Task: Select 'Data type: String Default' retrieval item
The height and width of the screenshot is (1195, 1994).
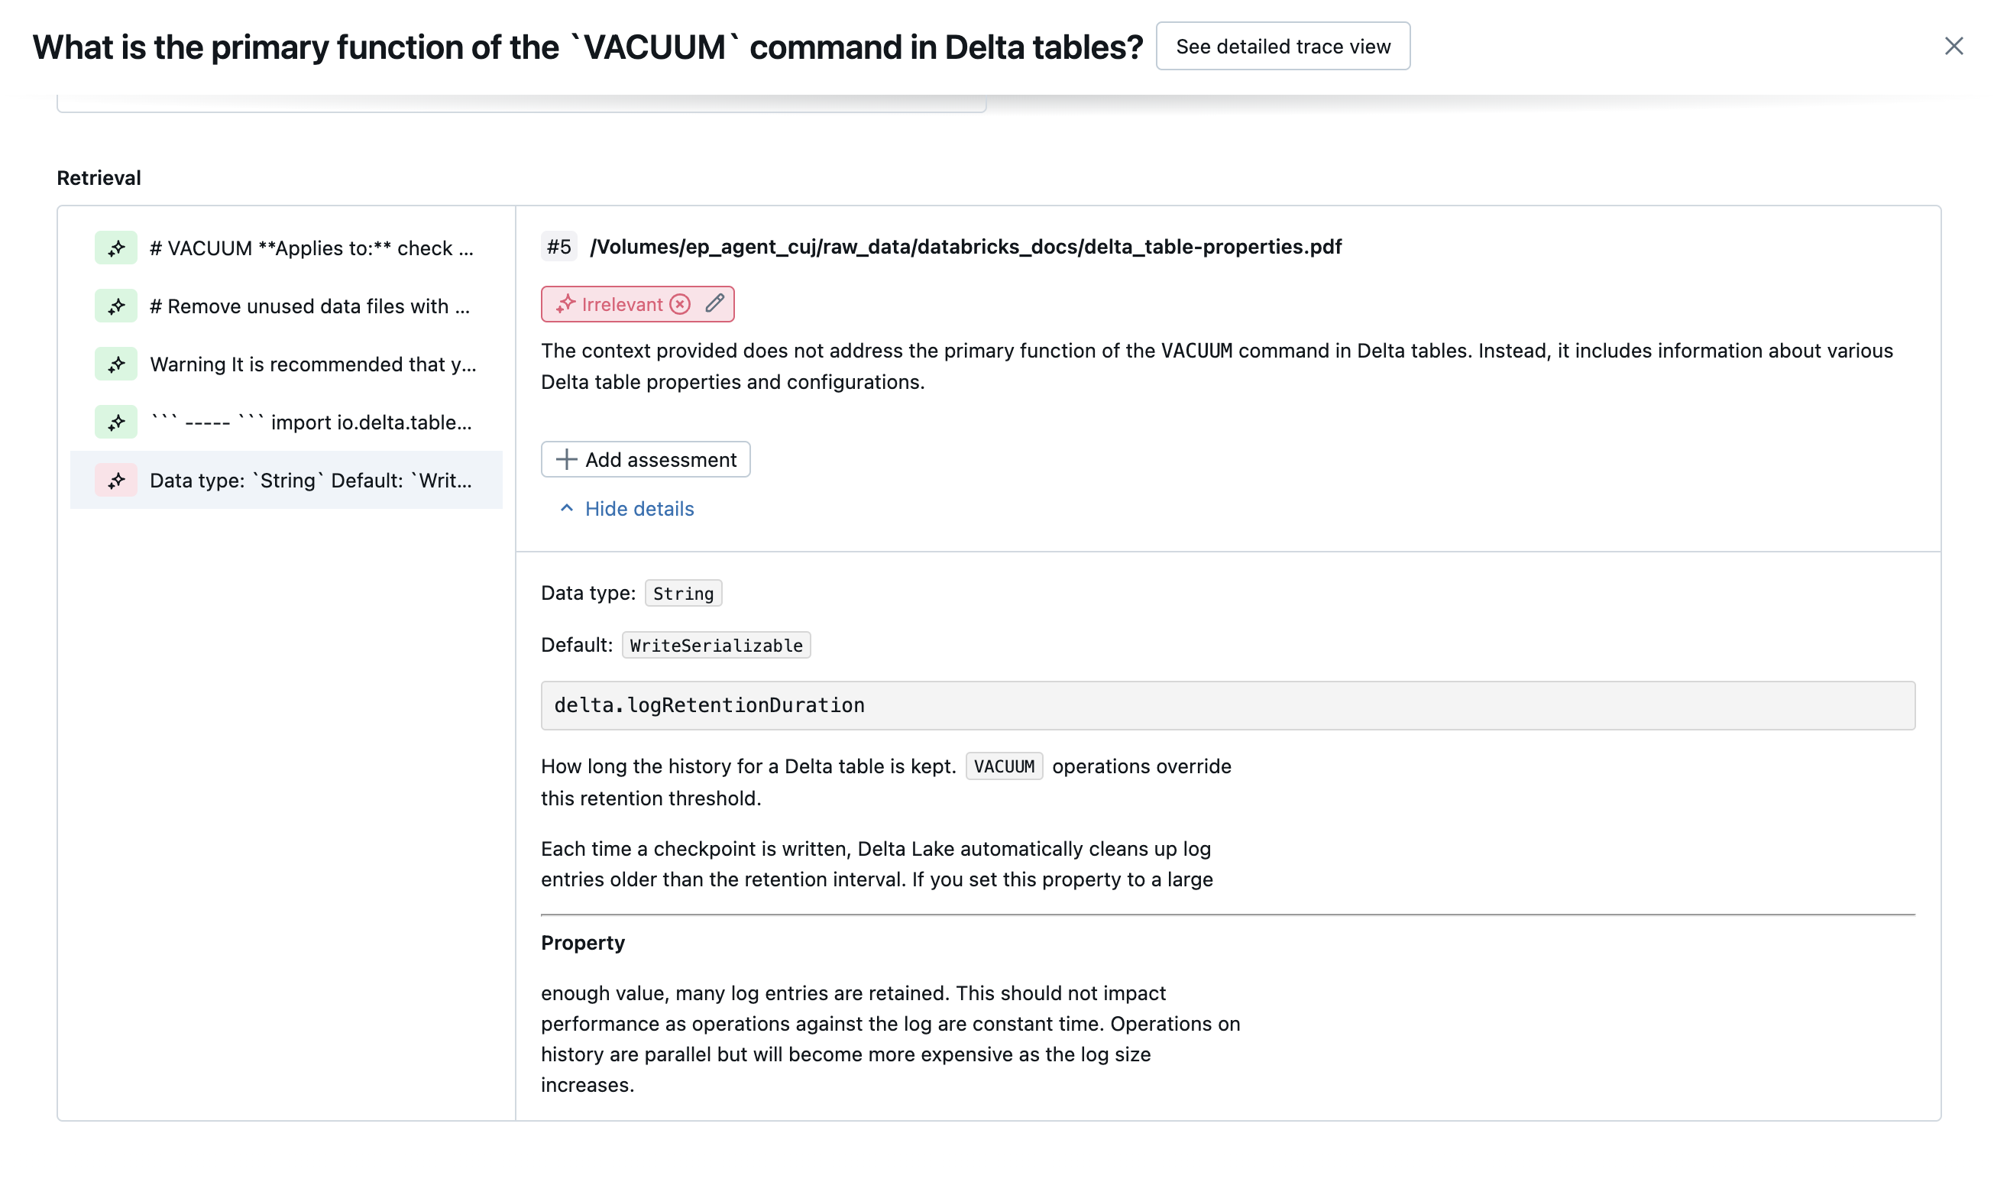Action: pos(311,480)
